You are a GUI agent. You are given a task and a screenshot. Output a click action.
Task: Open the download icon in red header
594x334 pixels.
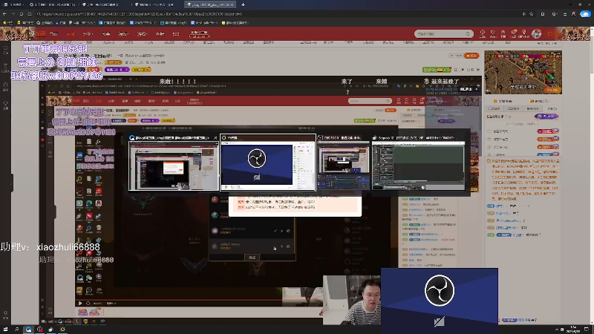pos(503,33)
